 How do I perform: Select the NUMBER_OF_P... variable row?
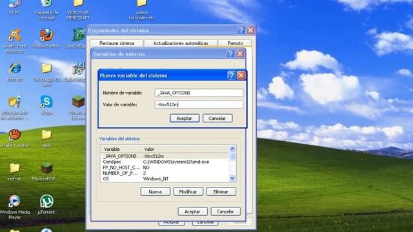(165, 173)
